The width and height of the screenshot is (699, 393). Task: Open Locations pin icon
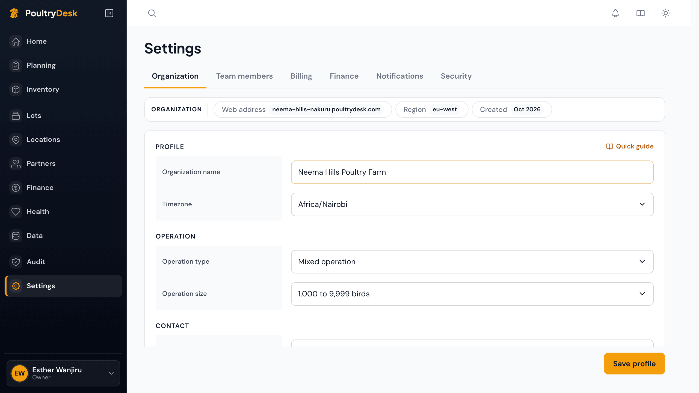(16, 140)
